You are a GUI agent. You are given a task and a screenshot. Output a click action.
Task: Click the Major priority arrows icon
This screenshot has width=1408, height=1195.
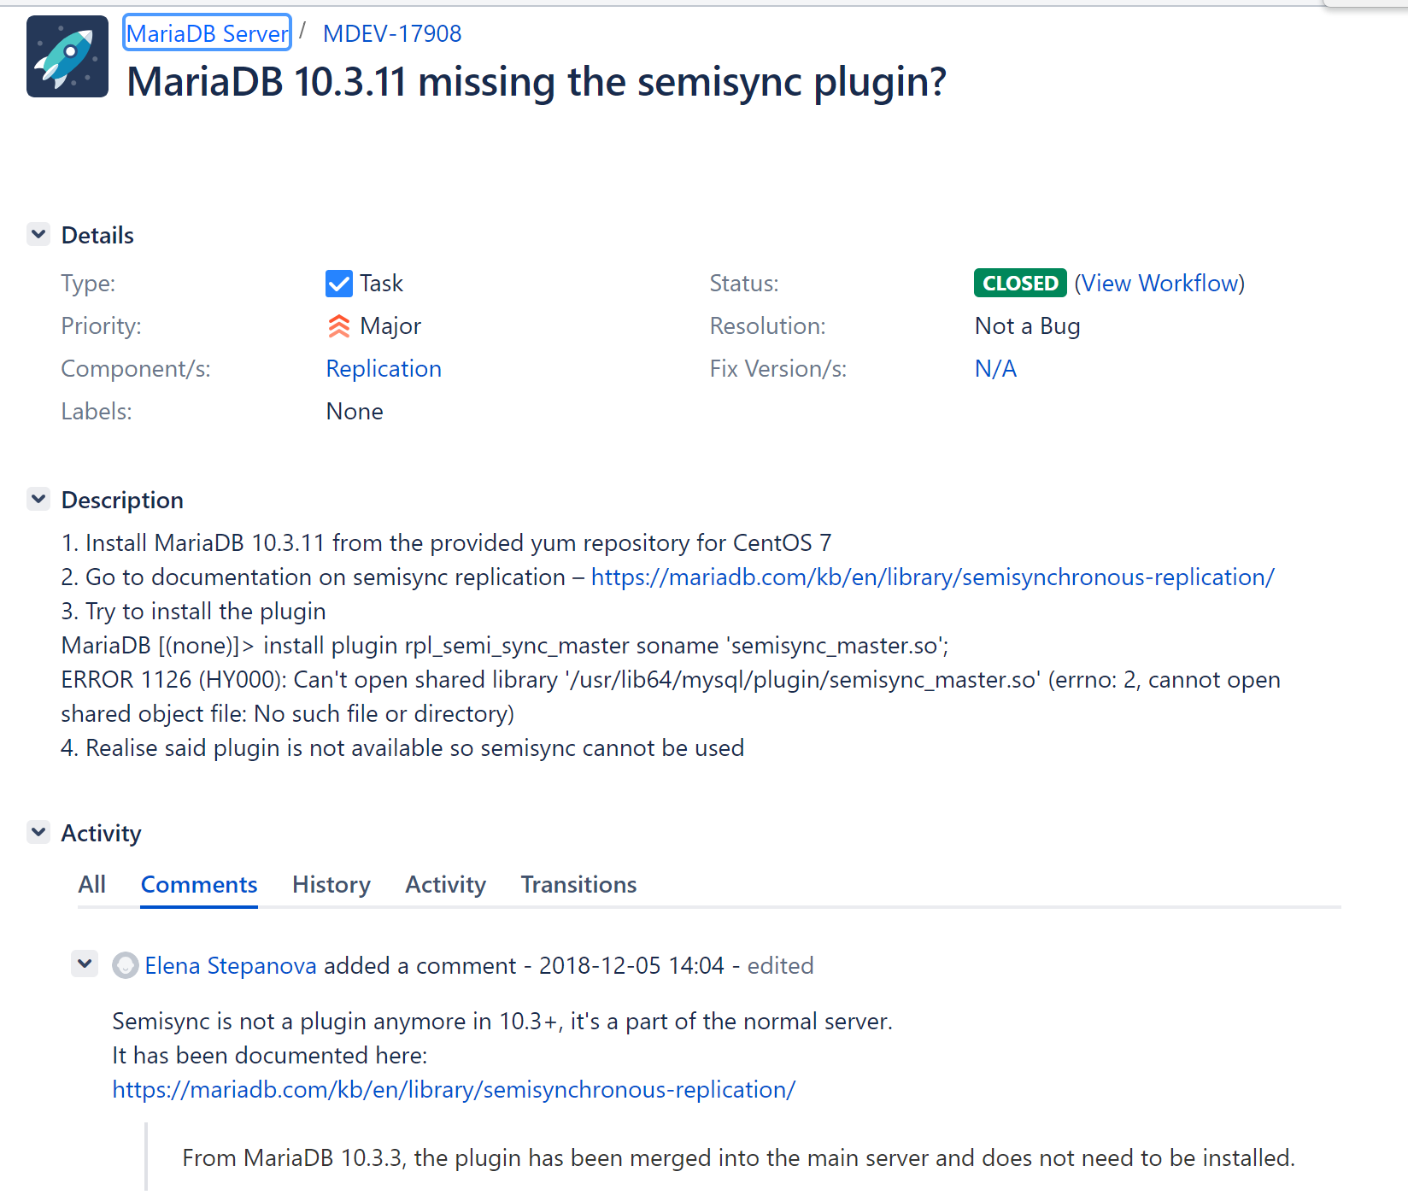click(x=338, y=326)
